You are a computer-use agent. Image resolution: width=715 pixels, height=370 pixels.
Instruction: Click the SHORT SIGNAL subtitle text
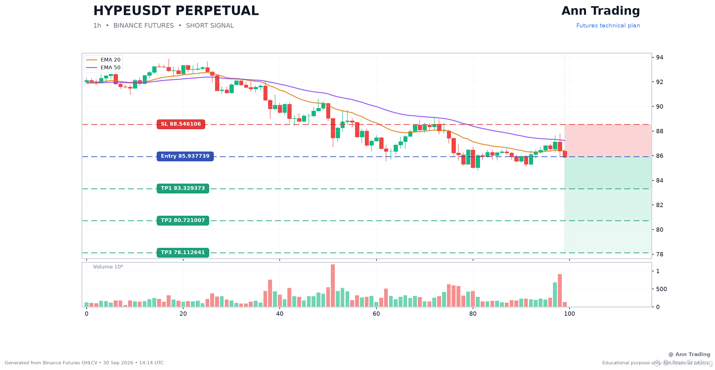point(210,26)
